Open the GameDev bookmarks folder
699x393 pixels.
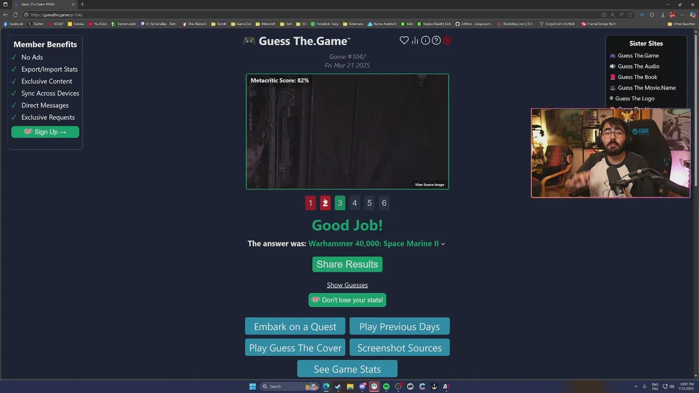tap(241, 24)
